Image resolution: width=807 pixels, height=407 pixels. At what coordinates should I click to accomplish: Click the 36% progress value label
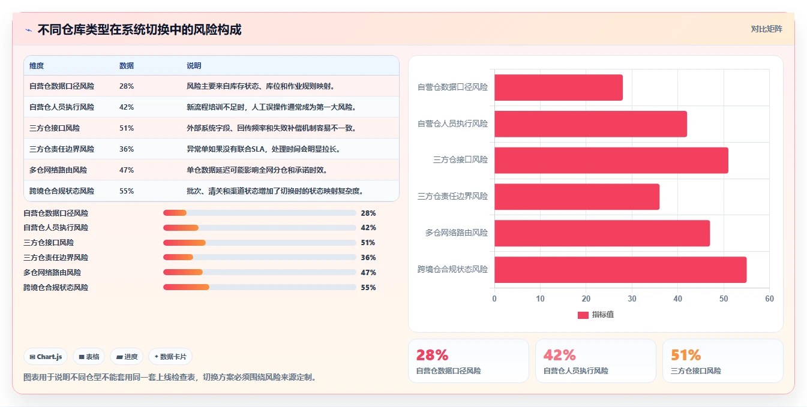pyautogui.click(x=368, y=258)
